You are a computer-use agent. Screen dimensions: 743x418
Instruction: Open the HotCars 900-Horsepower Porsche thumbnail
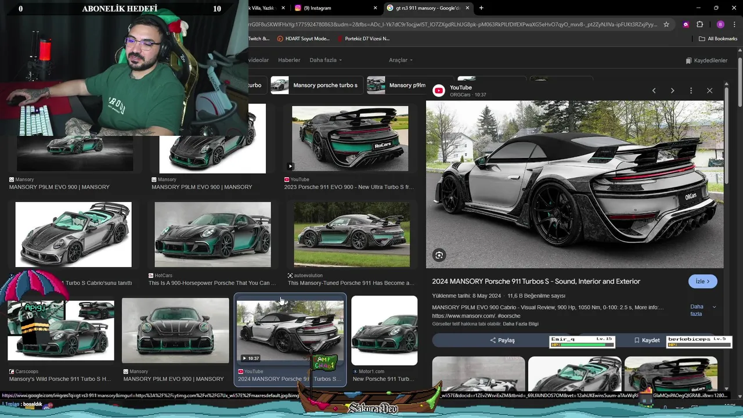(x=212, y=235)
